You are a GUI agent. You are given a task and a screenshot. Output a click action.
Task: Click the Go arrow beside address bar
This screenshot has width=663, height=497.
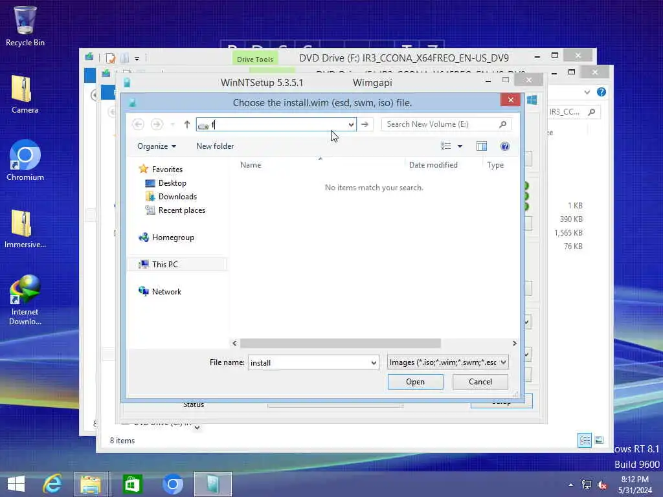[x=365, y=124]
